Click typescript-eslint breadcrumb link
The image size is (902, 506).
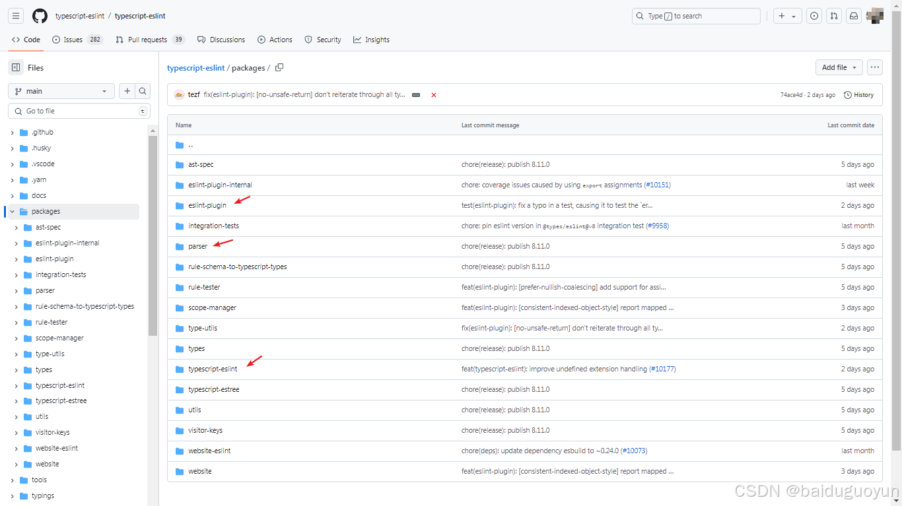point(196,68)
